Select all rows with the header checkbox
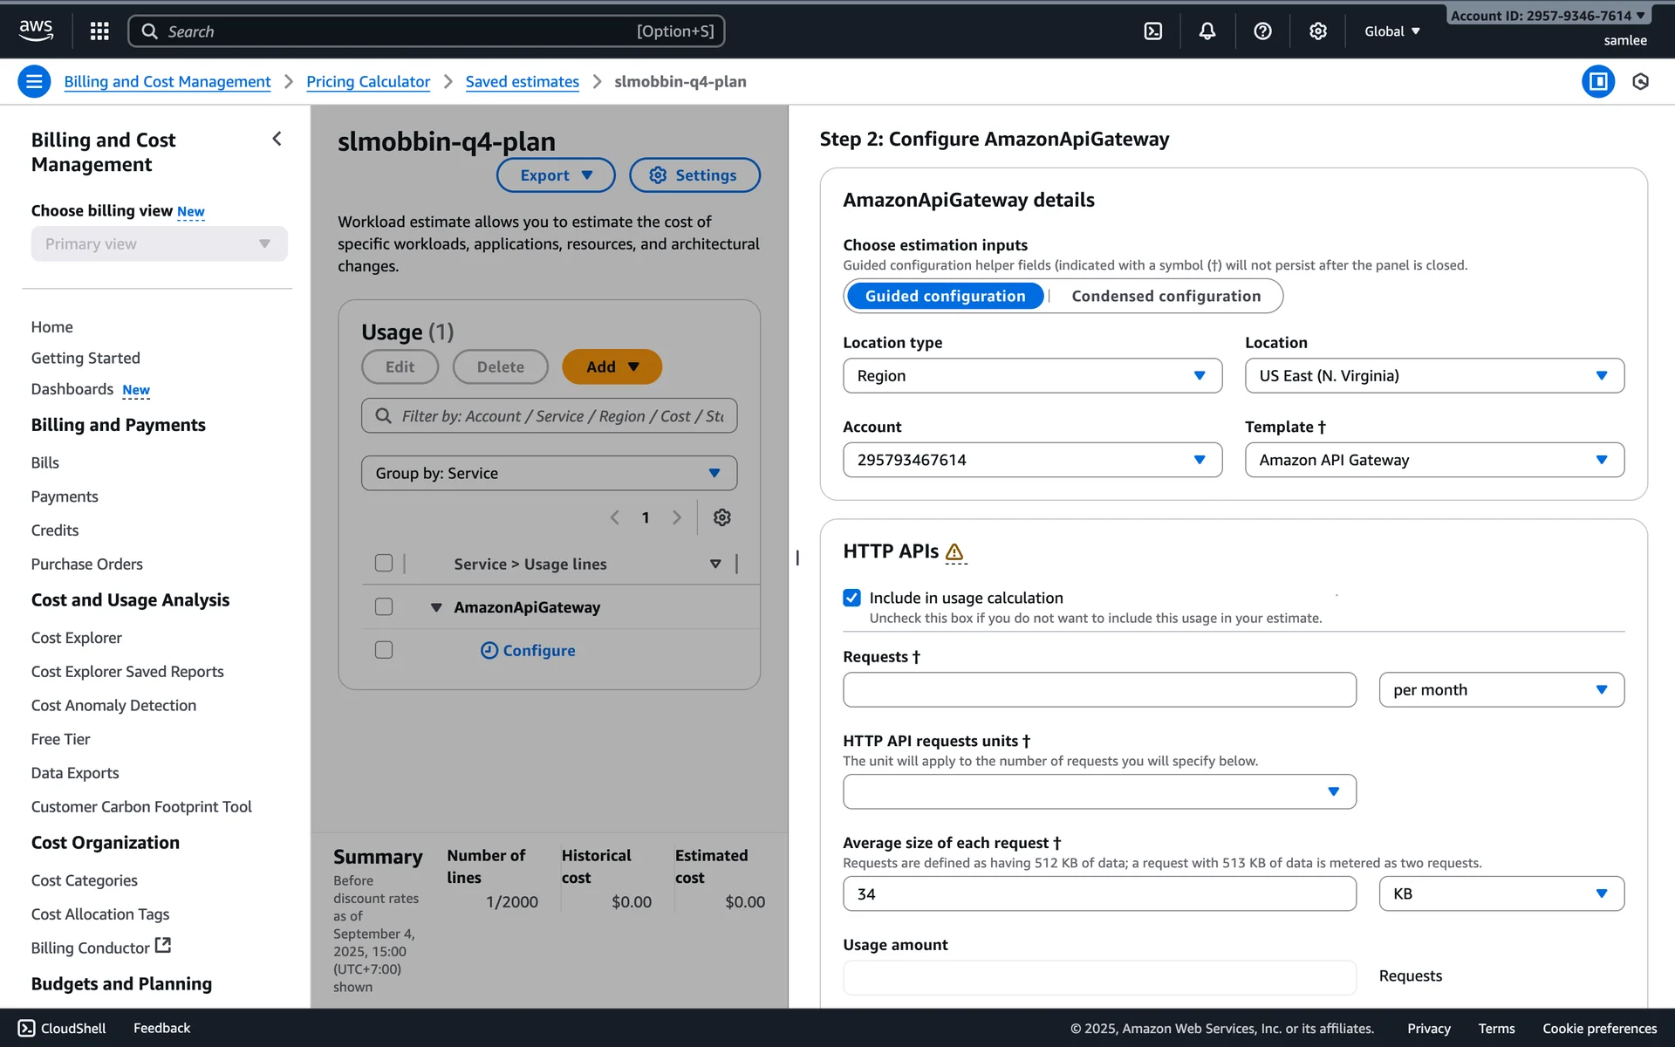Viewport: 1675px width, 1047px height. click(x=384, y=563)
